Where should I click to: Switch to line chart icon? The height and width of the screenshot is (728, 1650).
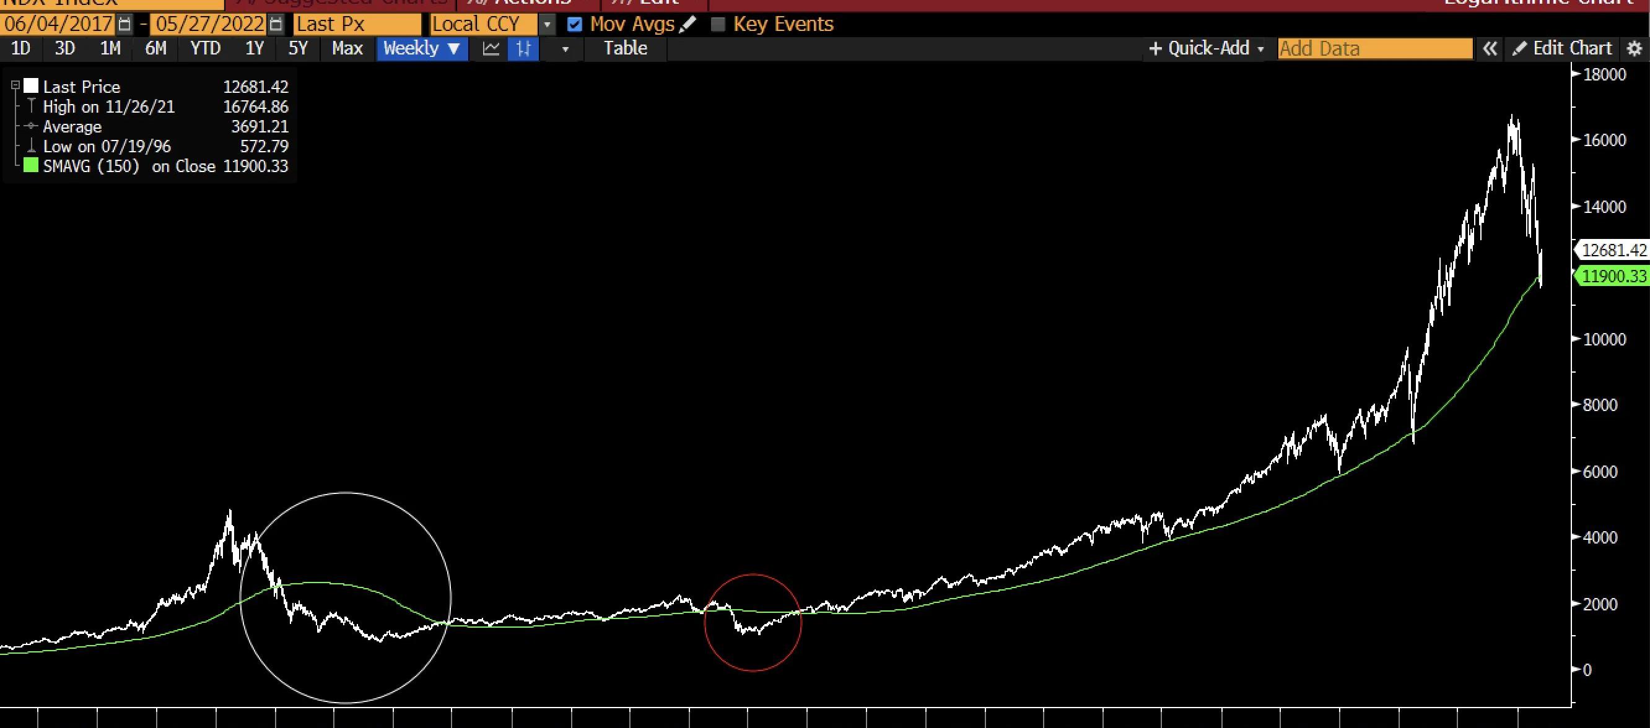click(x=491, y=49)
